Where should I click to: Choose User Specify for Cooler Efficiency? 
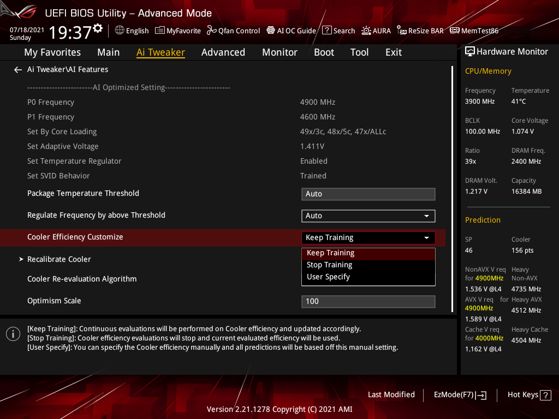point(329,276)
